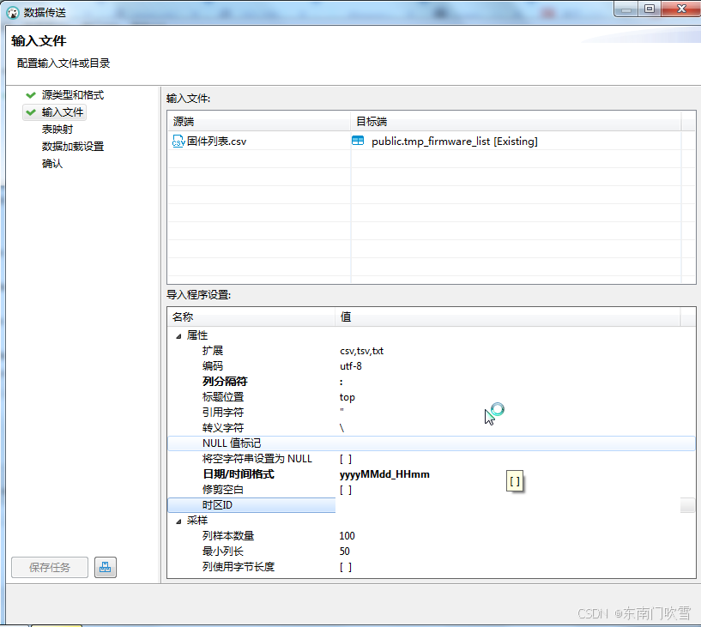The image size is (701, 627).
Task: Enable the 修剪空白 checkbox
Action: pyautogui.click(x=345, y=490)
